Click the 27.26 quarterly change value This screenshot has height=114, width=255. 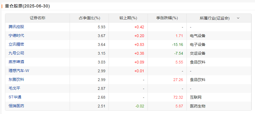[x=178, y=80]
